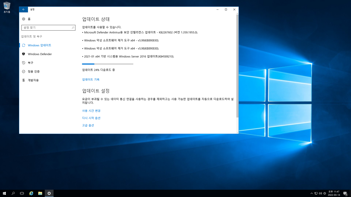Maximize the settings window
Screen dimensions: 351x197
coord(226,9)
